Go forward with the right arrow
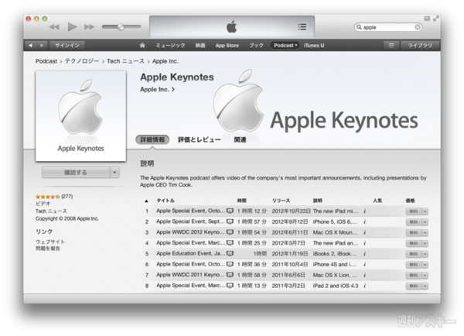This screenshot has height=336, width=464. click(x=42, y=46)
